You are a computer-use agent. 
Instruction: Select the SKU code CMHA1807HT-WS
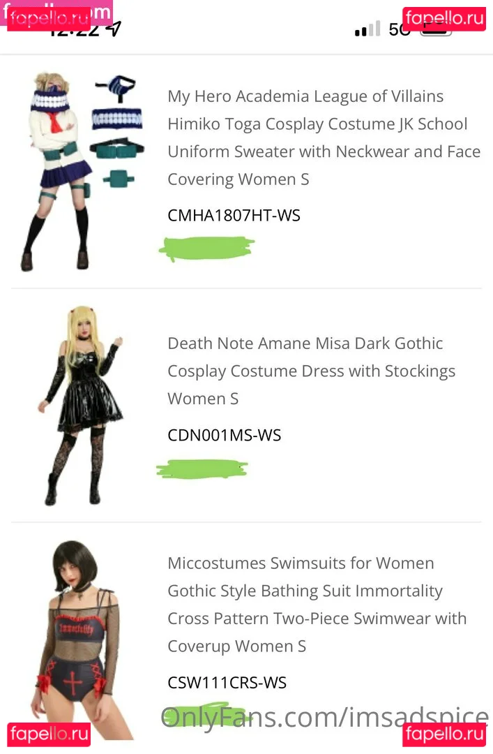pyautogui.click(x=234, y=216)
